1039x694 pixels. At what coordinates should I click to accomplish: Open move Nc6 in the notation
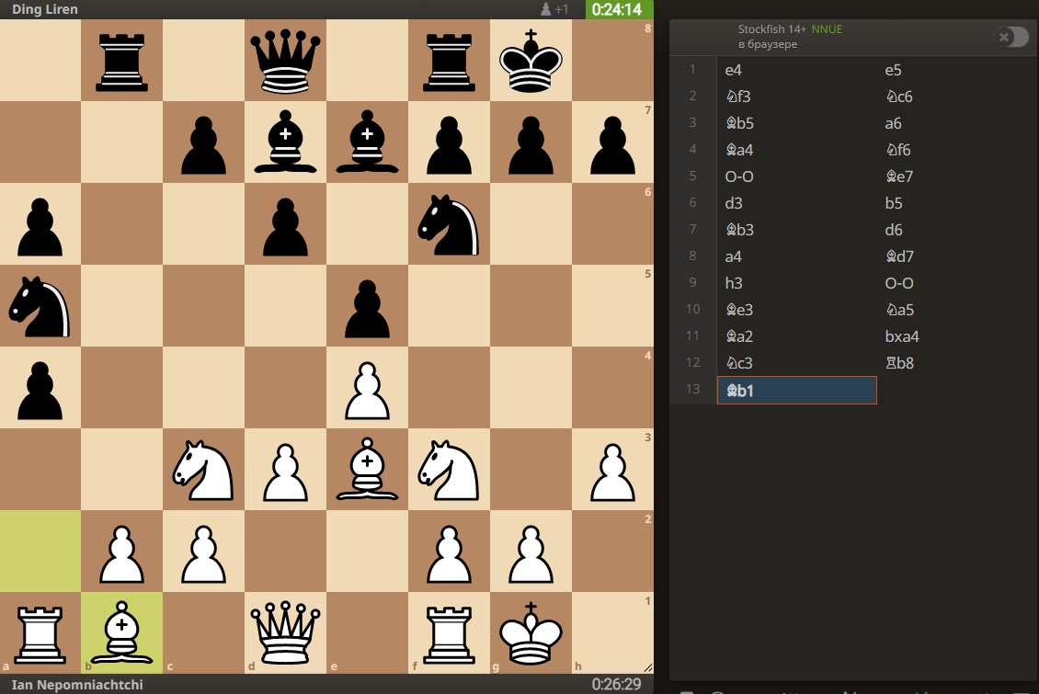click(x=898, y=97)
